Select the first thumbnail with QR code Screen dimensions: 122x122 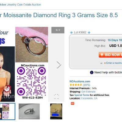(x=7, y=111)
